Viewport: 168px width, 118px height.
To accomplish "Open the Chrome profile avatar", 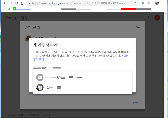I will click(157, 3).
